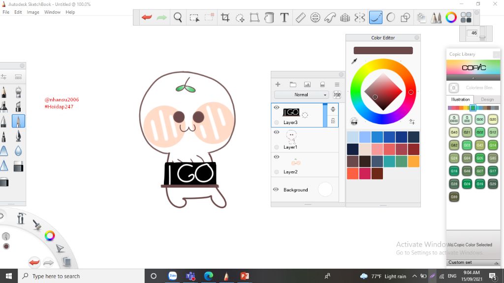Select the water drop blender brush

(18, 151)
